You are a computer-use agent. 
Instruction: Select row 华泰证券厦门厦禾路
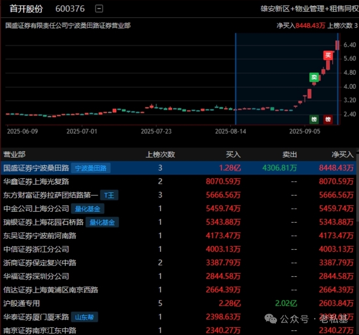[179, 317]
